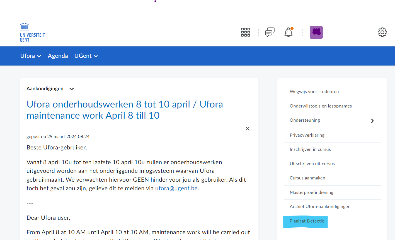This screenshot has height=240, width=395.
Task: Expand the UGent dropdown menu
Action: [86, 56]
